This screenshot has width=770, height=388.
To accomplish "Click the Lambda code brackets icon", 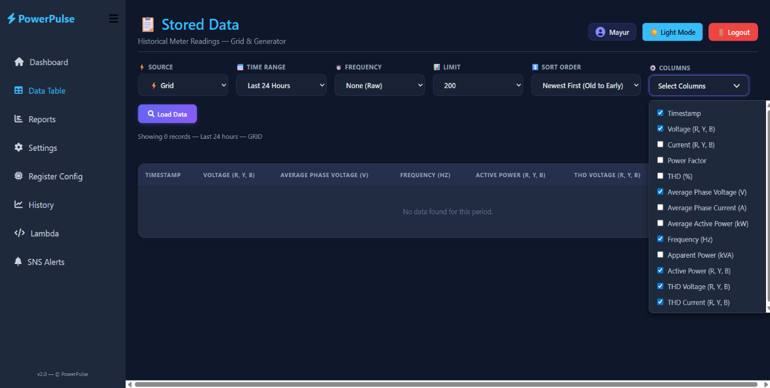I will (x=19, y=233).
